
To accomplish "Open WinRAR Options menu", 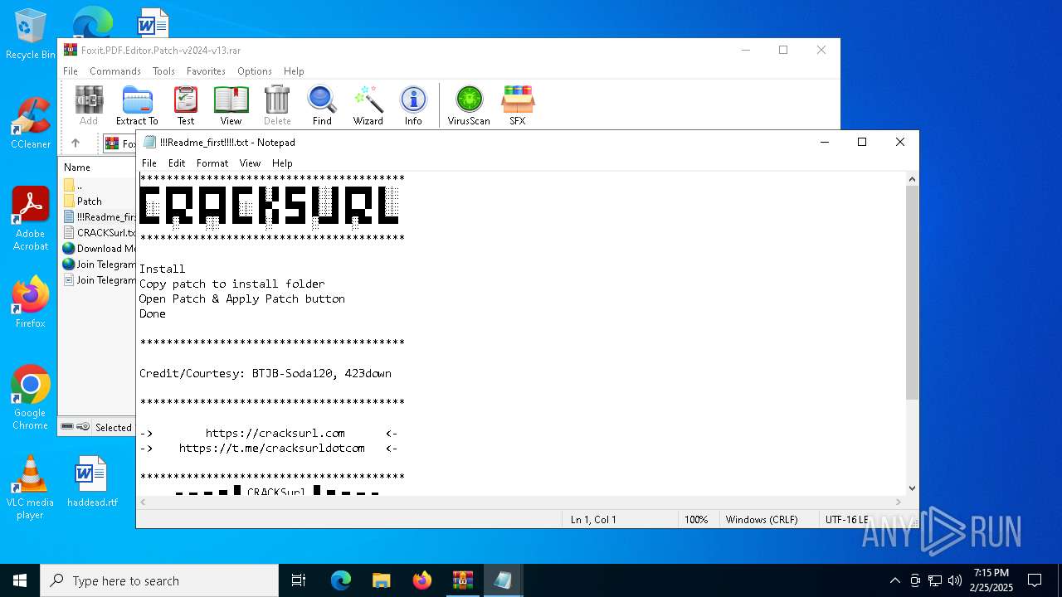I will point(254,71).
